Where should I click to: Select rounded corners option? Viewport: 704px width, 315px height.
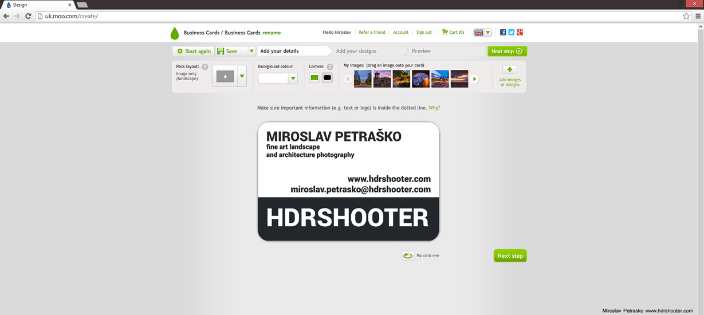tap(327, 78)
